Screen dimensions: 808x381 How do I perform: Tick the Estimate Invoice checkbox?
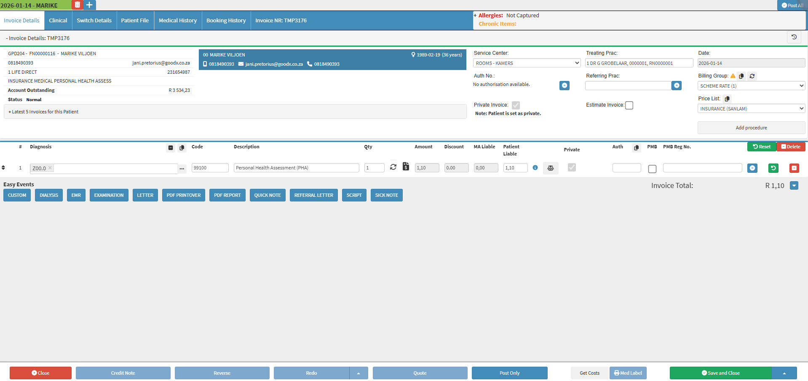(629, 105)
